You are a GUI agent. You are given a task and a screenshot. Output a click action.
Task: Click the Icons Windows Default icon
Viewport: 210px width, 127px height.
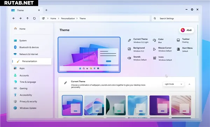coord(155,58)
